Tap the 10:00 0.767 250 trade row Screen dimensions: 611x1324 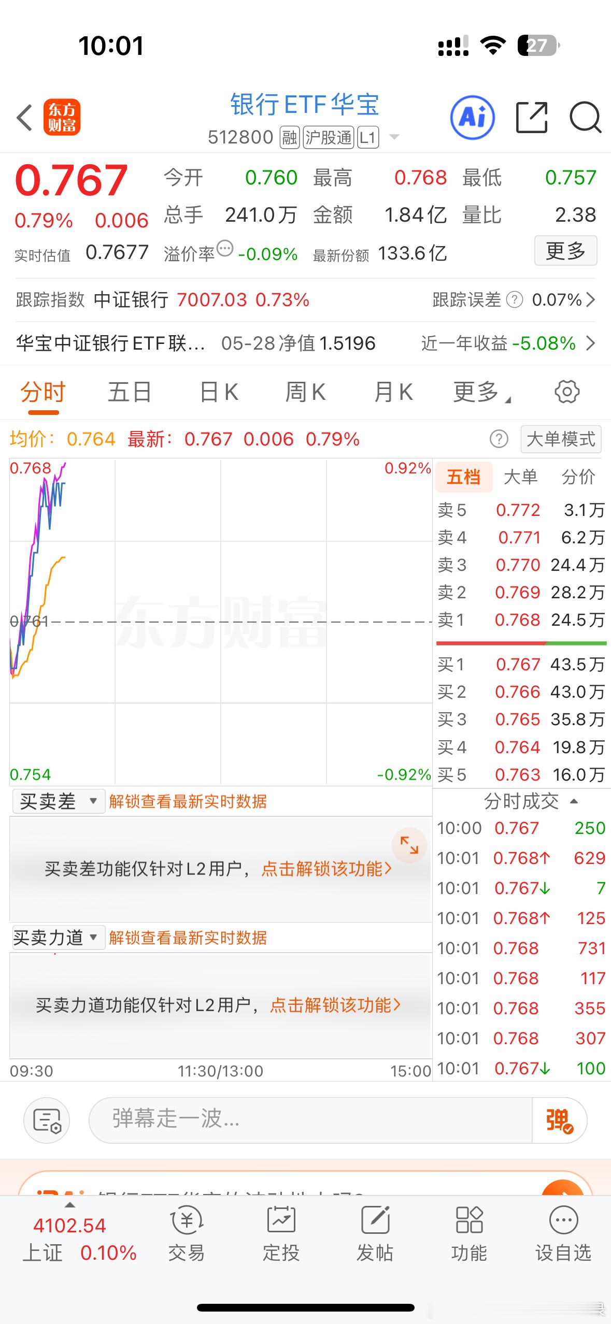click(x=521, y=828)
